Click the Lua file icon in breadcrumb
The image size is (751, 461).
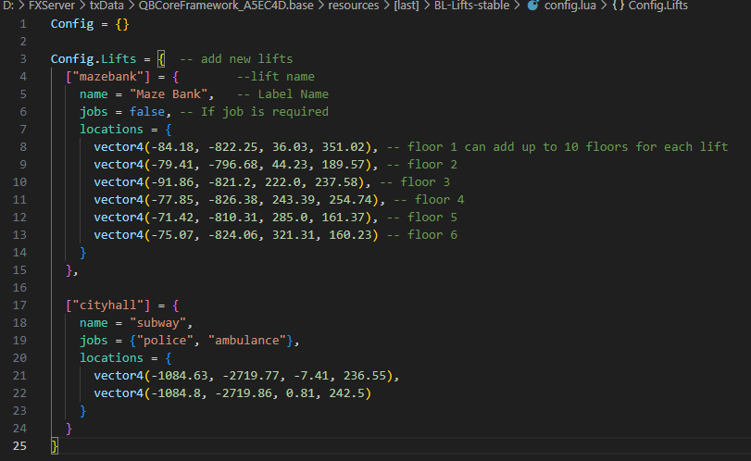pos(532,6)
